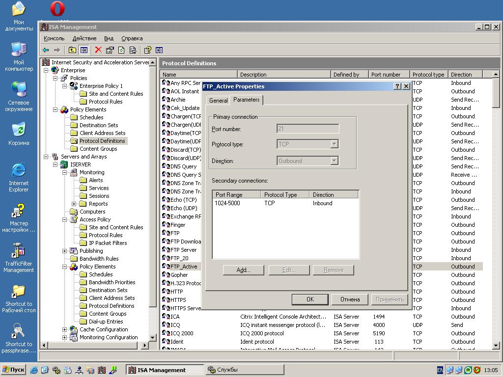Click the Remove button
This screenshot has width=503, height=377.
click(x=334, y=270)
